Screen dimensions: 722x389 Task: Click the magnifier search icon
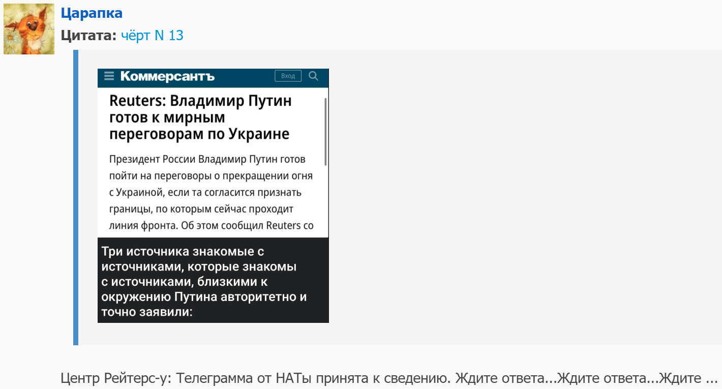click(x=313, y=76)
